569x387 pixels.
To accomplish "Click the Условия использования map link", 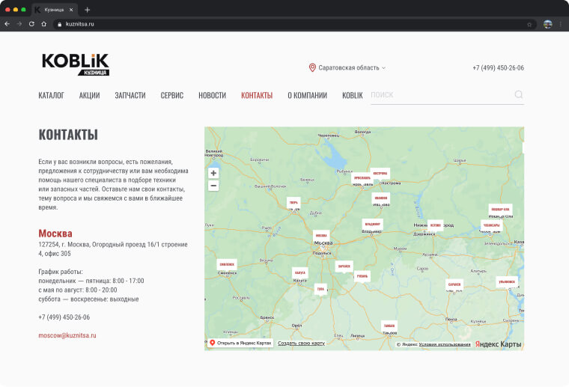I will [445, 344].
